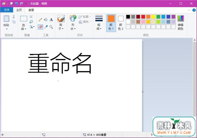197x138 pixels.
Task: Switch to the Home (主页) tab
Action: coord(19,10)
